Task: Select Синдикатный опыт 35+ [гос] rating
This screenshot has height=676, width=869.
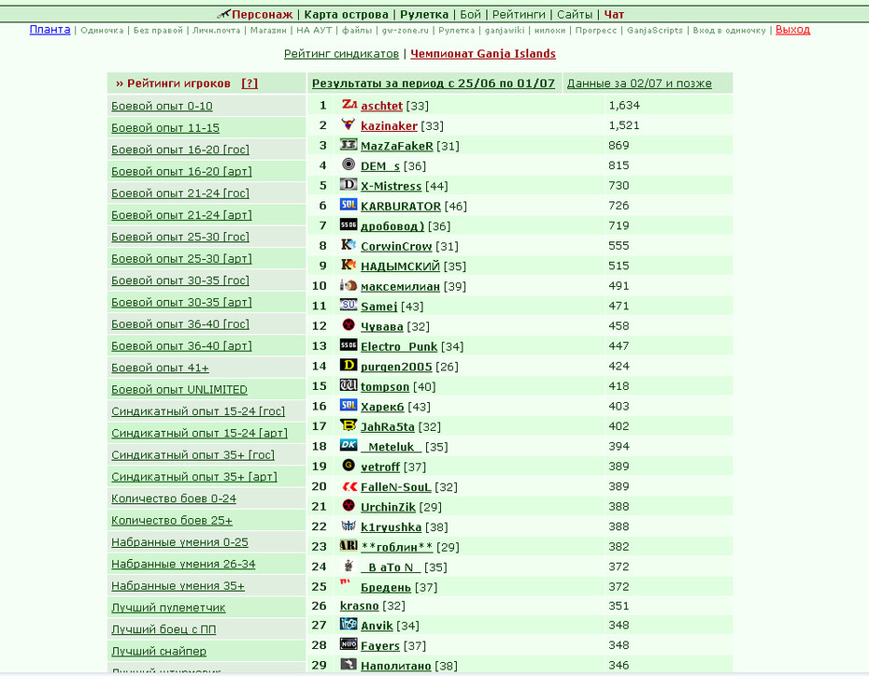Action: point(192,454)
